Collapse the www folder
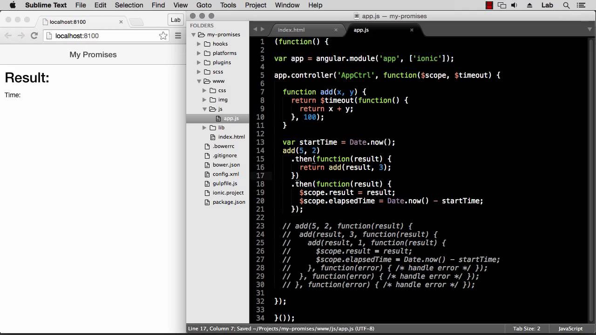 click(199, 81)
